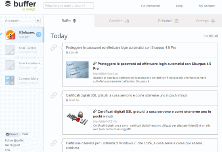
Task: Open the 'is hiring!' link
Action: [x=29, y=9]
